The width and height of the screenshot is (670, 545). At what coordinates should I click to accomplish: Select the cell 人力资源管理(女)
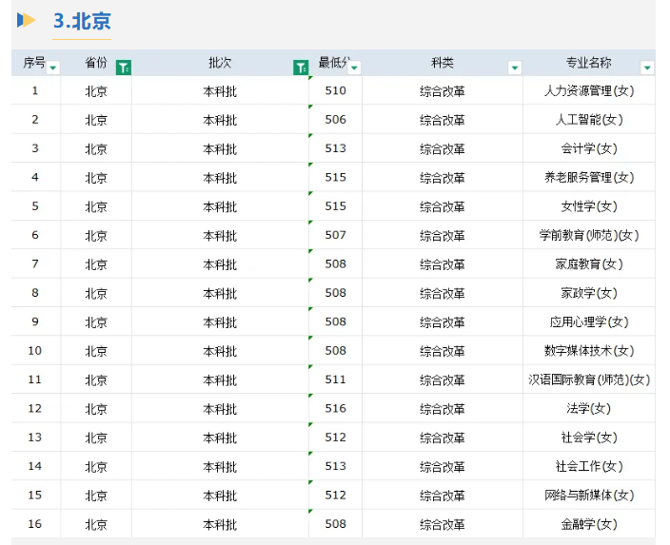pos(589,90)
